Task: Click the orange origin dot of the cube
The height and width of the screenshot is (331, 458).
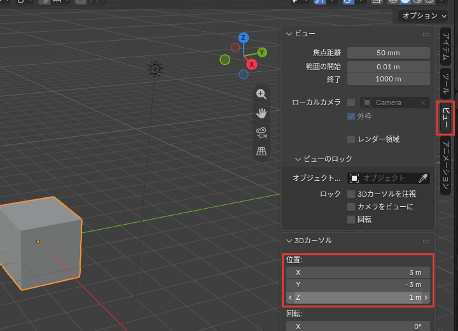Action: [38, 241]
